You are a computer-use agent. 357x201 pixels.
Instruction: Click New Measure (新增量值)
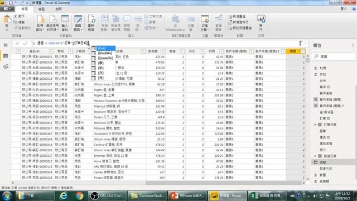[237, 16]
